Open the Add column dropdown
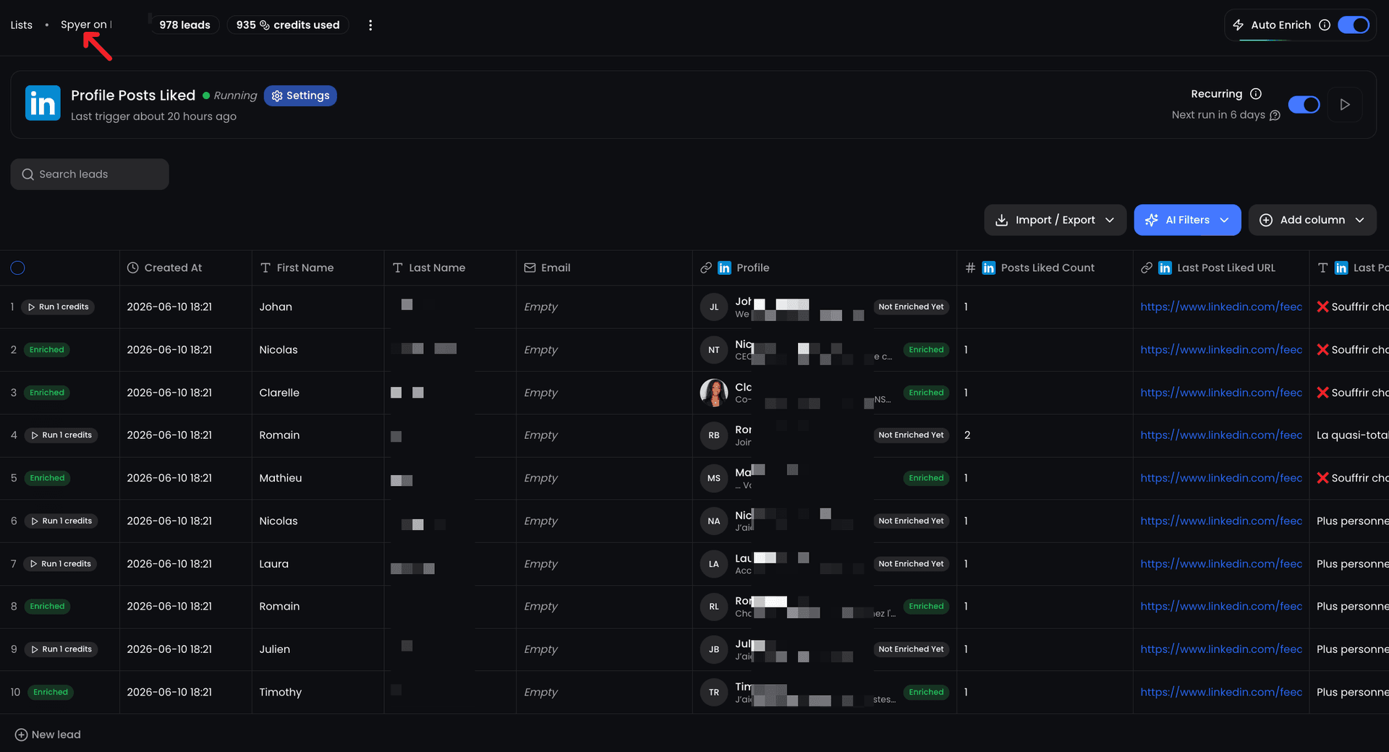The height and width of the screenshot is (752, 1389). [x=1312, y=220]
